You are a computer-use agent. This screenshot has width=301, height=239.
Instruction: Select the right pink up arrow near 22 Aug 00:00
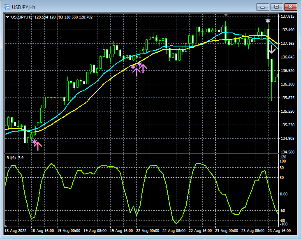(x=143, y=68)
